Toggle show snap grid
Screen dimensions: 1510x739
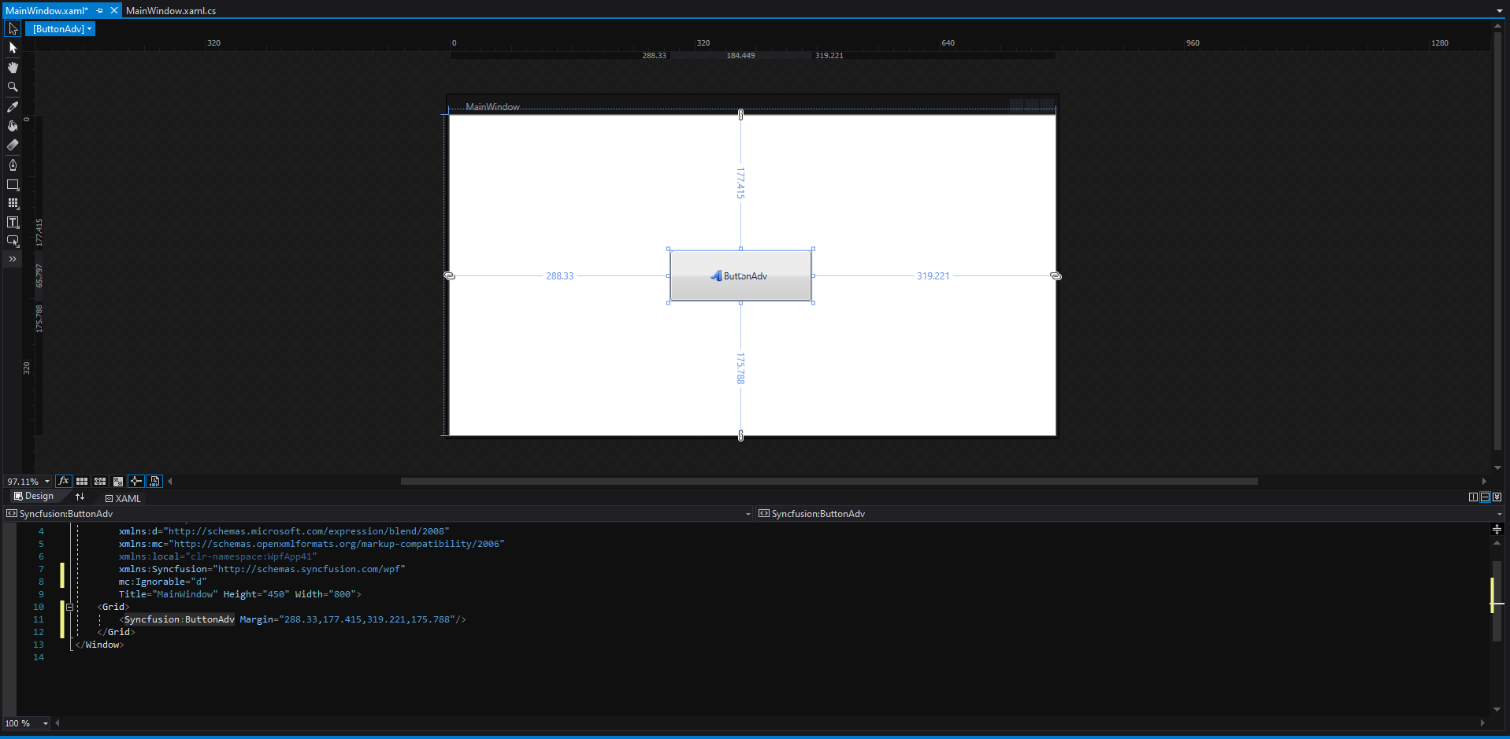click(82, 481)
